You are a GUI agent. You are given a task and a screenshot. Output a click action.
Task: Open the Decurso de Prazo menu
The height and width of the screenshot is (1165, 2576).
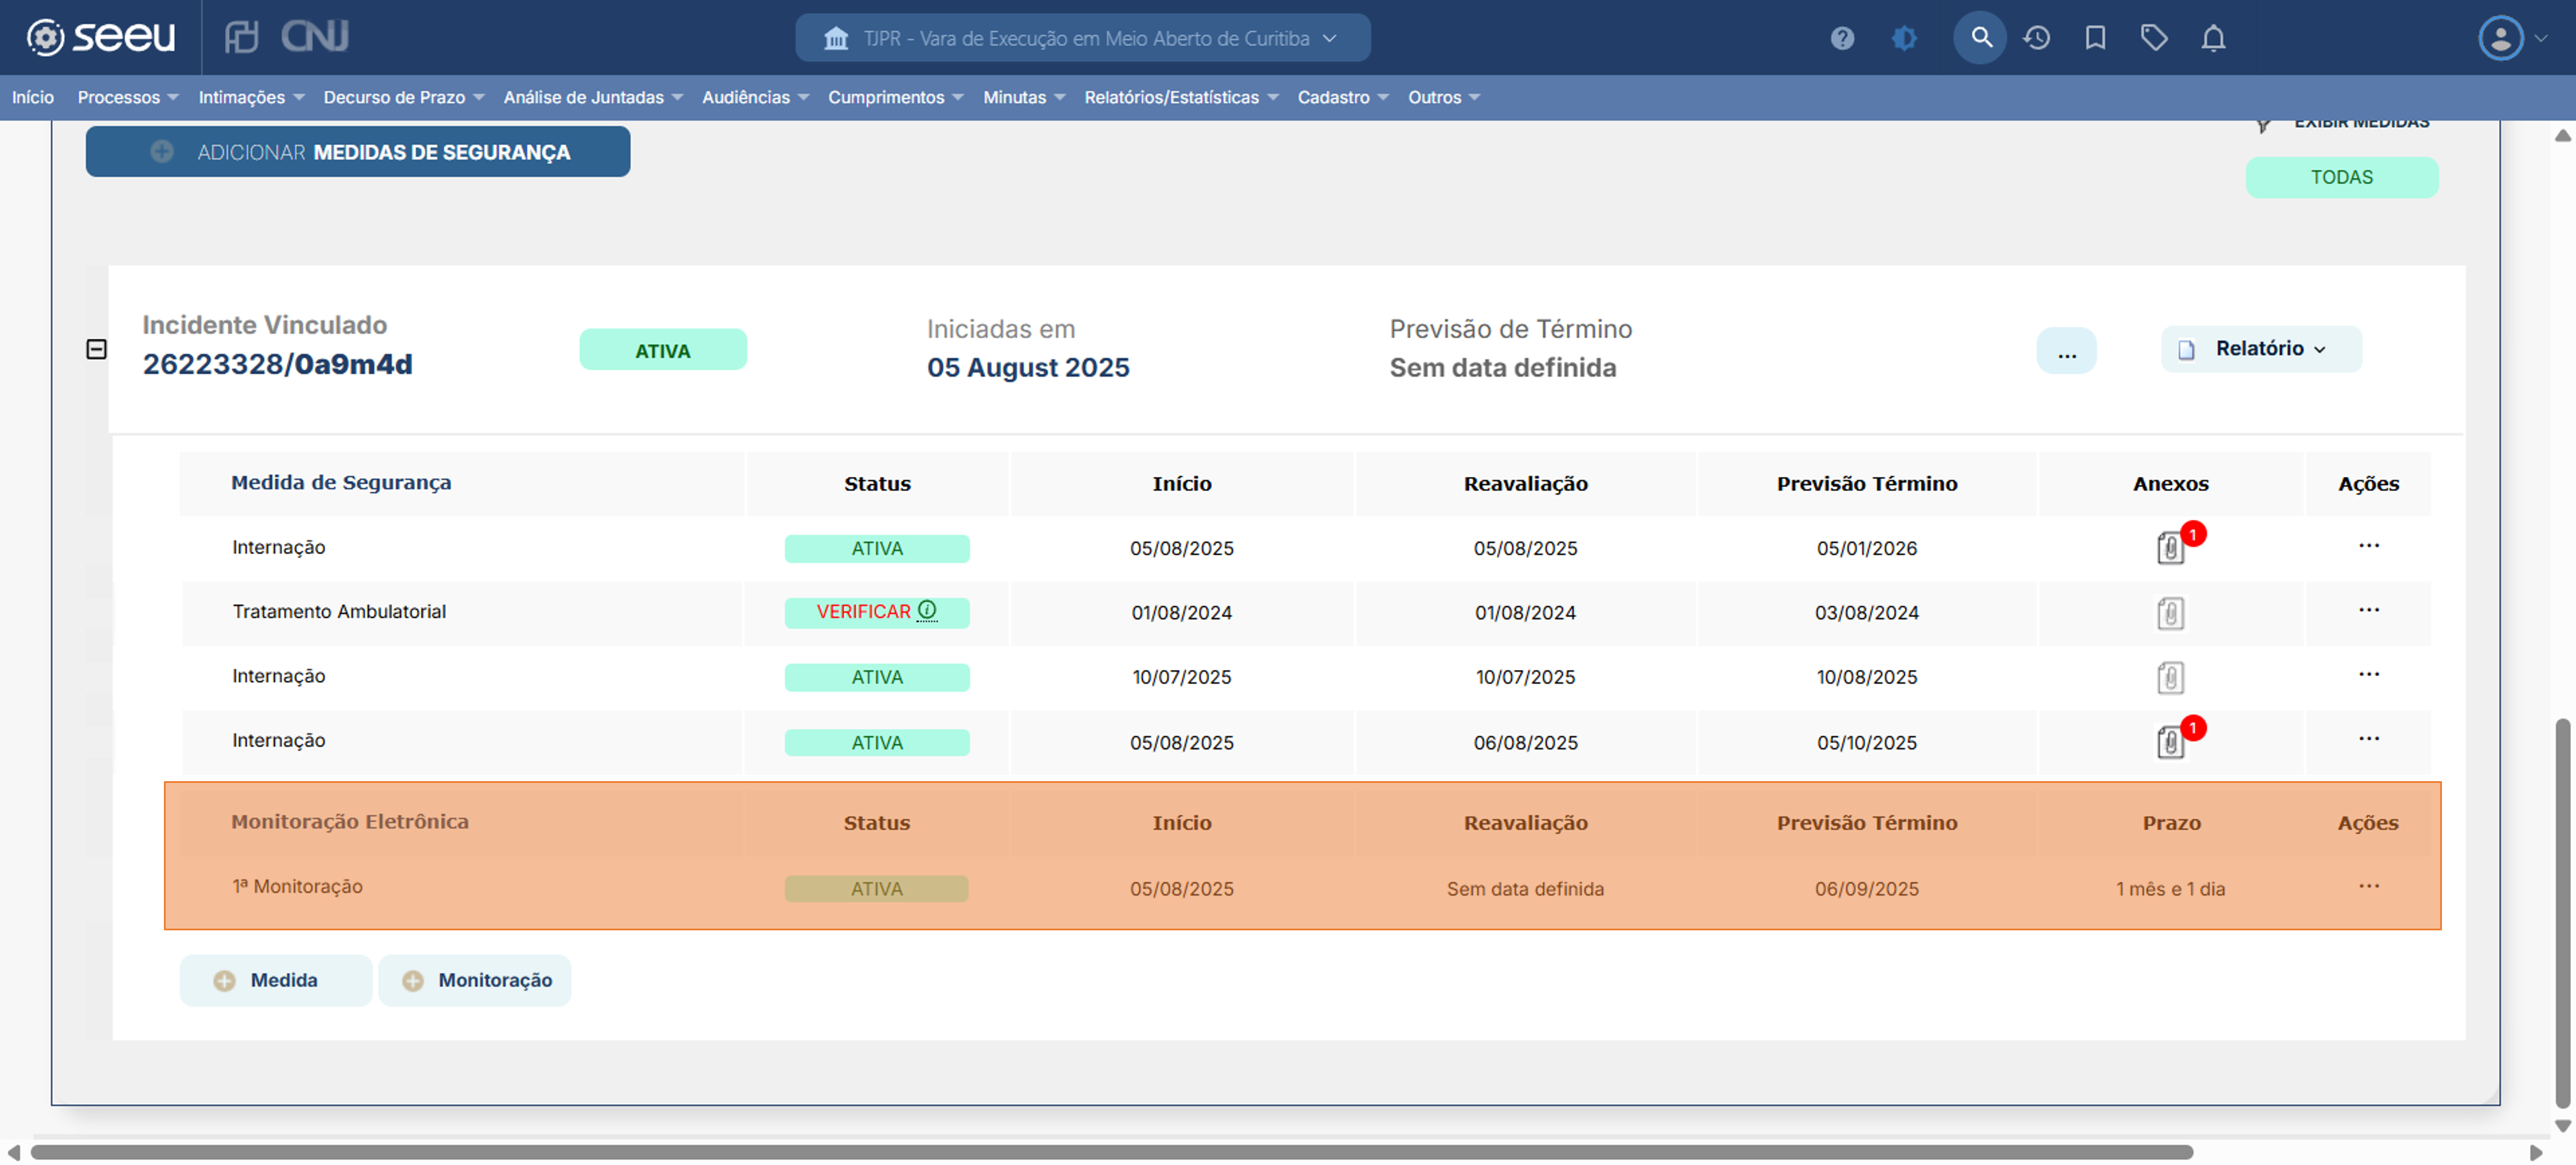(x=404, y=97)
